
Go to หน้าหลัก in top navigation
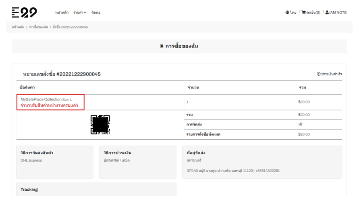coord(62,12)
